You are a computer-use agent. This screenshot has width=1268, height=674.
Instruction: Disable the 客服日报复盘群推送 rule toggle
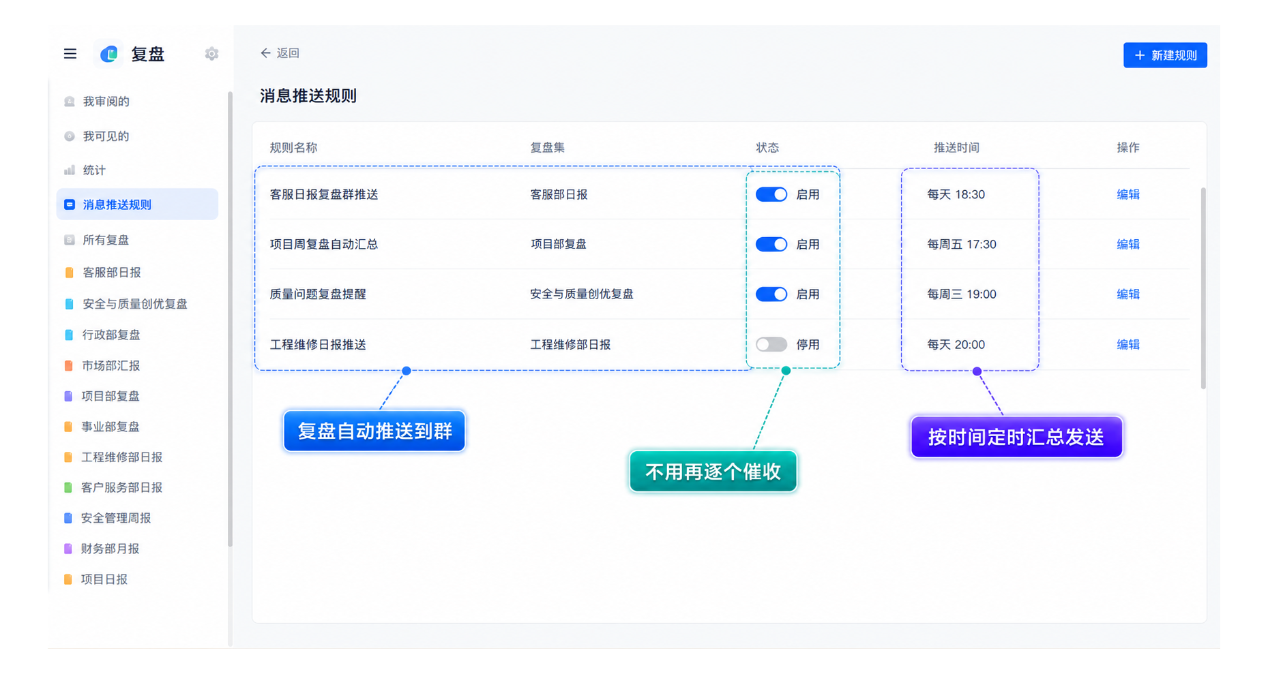(x=771, y=195)
